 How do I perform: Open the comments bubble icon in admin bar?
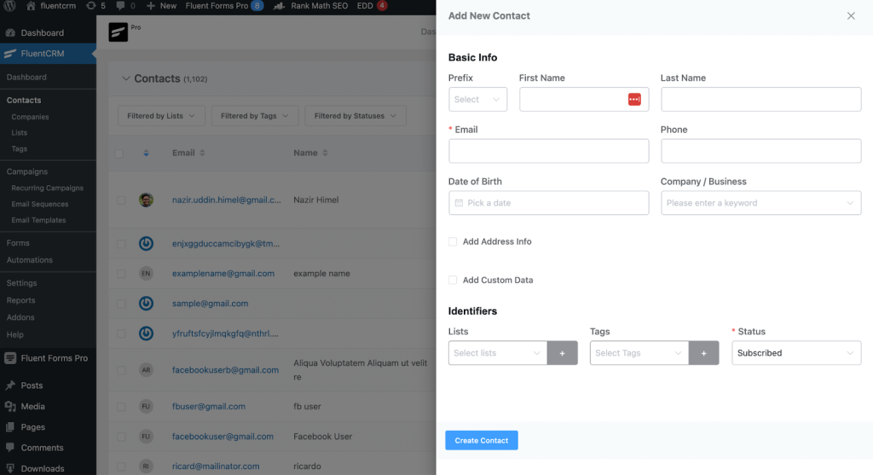click(x=120, y=6)
